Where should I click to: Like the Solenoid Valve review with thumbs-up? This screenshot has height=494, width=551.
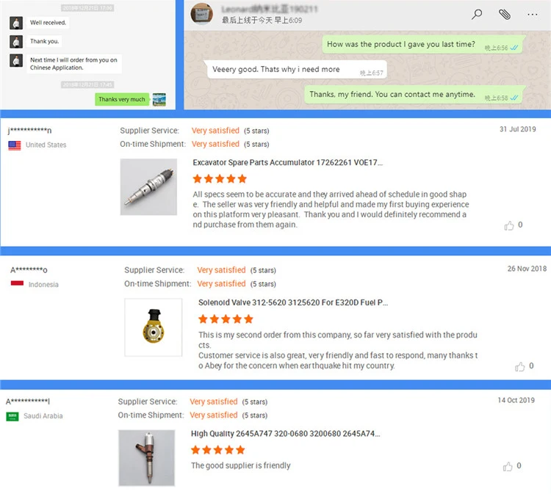tap(519, 366)
